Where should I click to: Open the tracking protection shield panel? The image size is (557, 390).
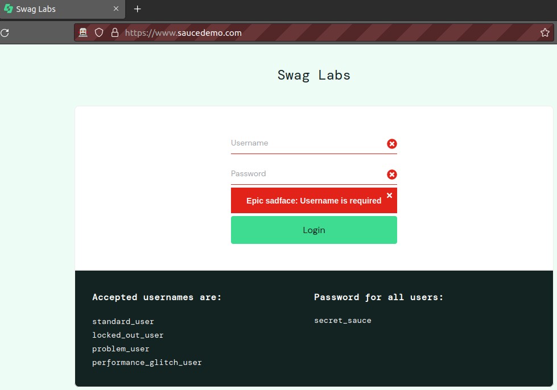click(99, 33)
